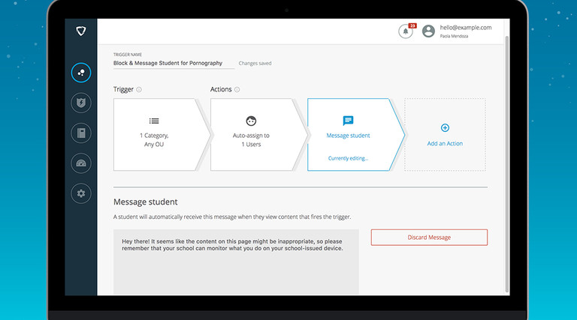Show info tooltip next to Trigger
Screen dimensions: 577x320
139,89
